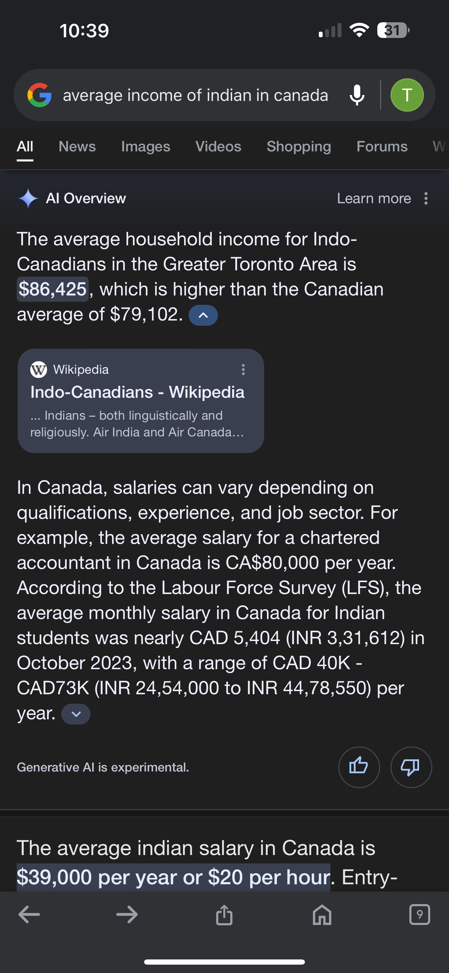Switch to the Images tab
The height and width of the screenshot is (973, 449).
[145, 147]
